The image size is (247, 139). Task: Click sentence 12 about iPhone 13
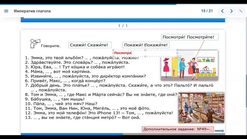point(99,113)
